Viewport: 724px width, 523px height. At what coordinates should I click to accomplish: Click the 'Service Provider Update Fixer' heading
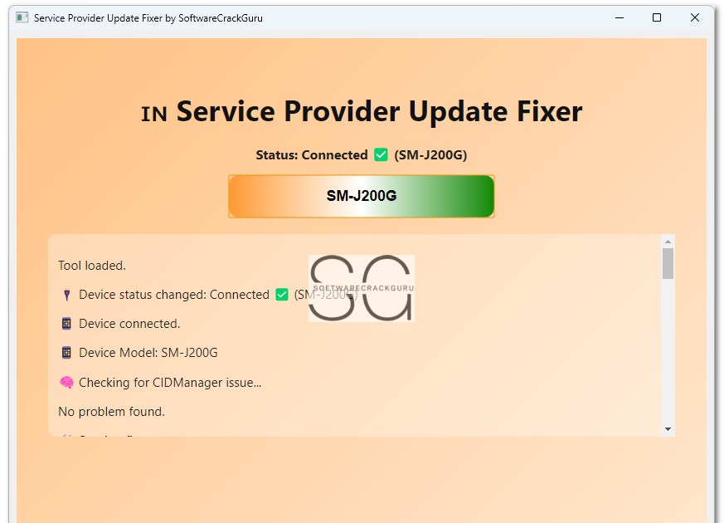coord(380,112)
